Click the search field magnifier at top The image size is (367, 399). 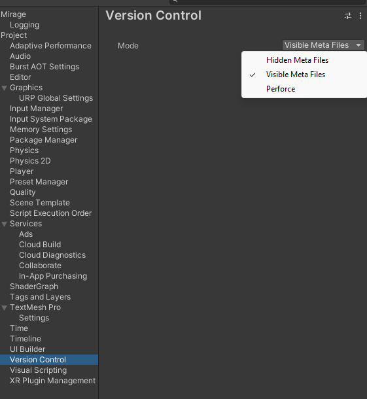pyautogui.click(x=175, y=1)
